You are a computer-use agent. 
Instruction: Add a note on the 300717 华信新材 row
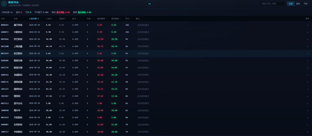tap(143, 132)
